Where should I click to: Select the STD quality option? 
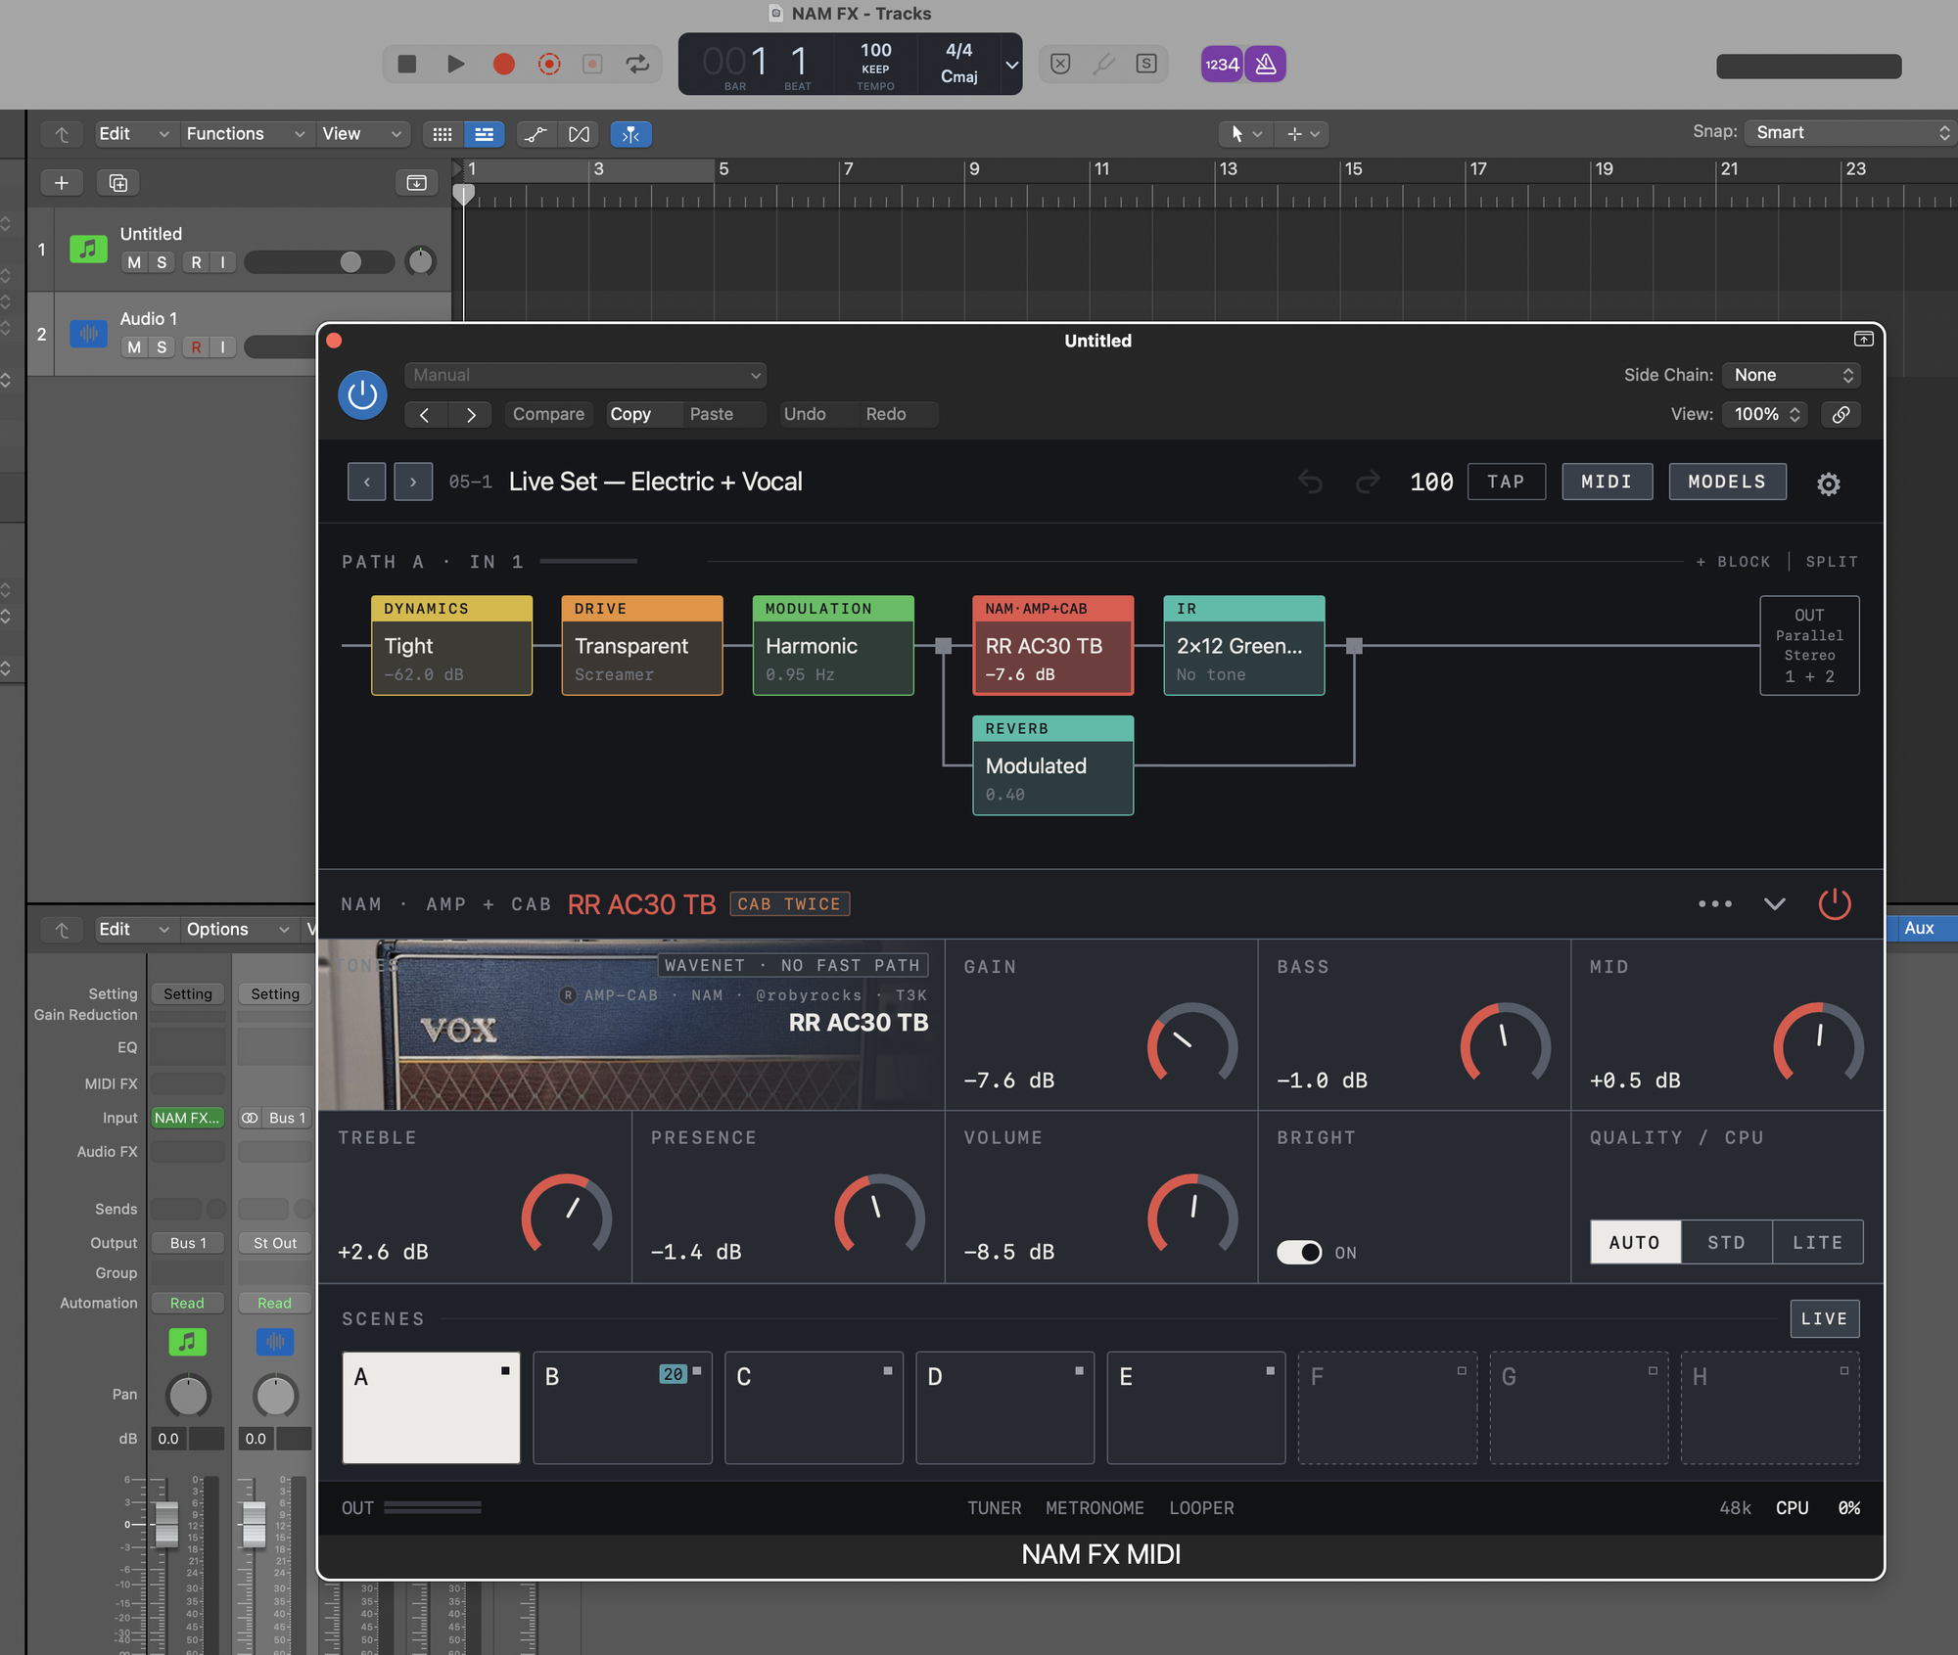1726,1243
